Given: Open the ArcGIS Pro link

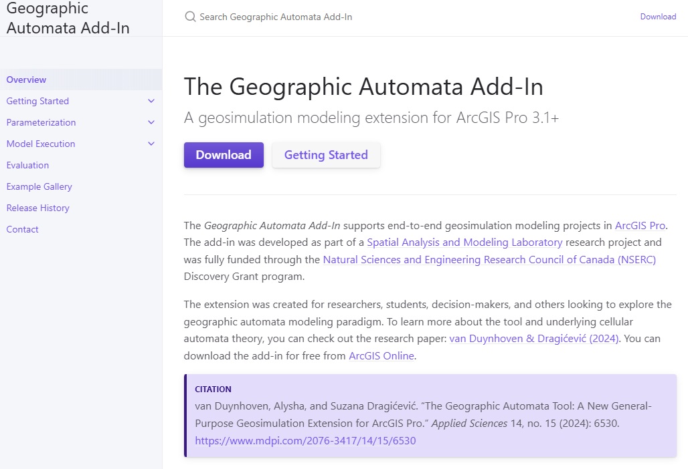Looking at the screenshot, I should [640, 225].
